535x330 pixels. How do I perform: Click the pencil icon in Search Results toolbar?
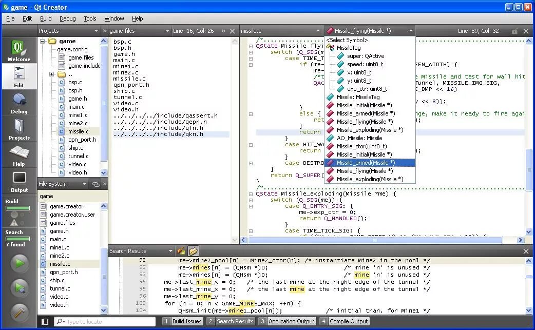[x=181, y=251]
